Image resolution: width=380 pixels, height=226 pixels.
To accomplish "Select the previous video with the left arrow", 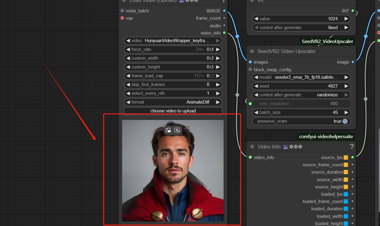I will coord(128,41).
